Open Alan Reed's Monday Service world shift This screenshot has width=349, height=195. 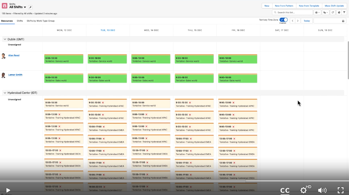(x=64, y=59)
